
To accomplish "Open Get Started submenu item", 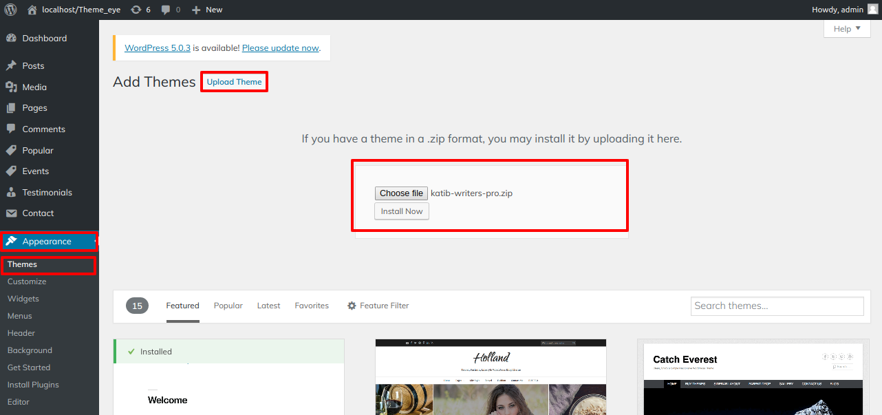I will click(29, 368).
